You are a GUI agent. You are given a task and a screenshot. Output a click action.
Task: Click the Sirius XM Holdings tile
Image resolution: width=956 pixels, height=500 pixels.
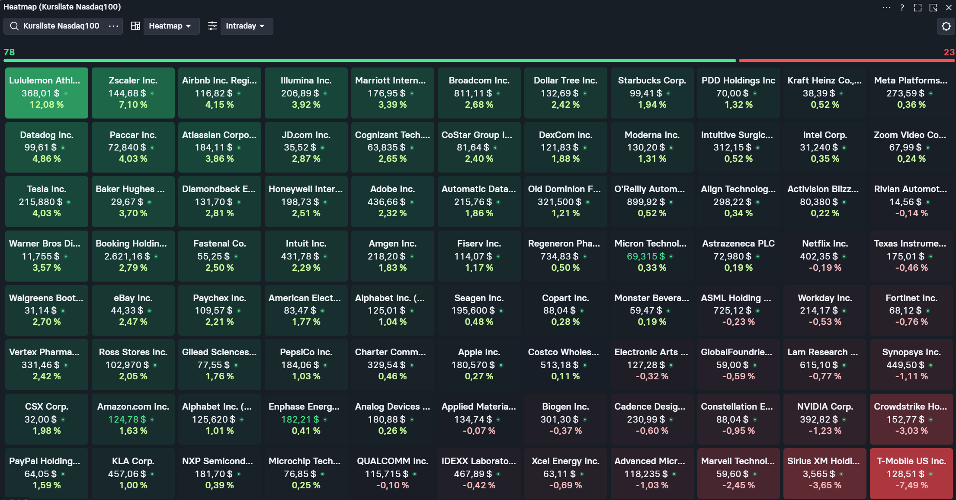click(825, 474)
